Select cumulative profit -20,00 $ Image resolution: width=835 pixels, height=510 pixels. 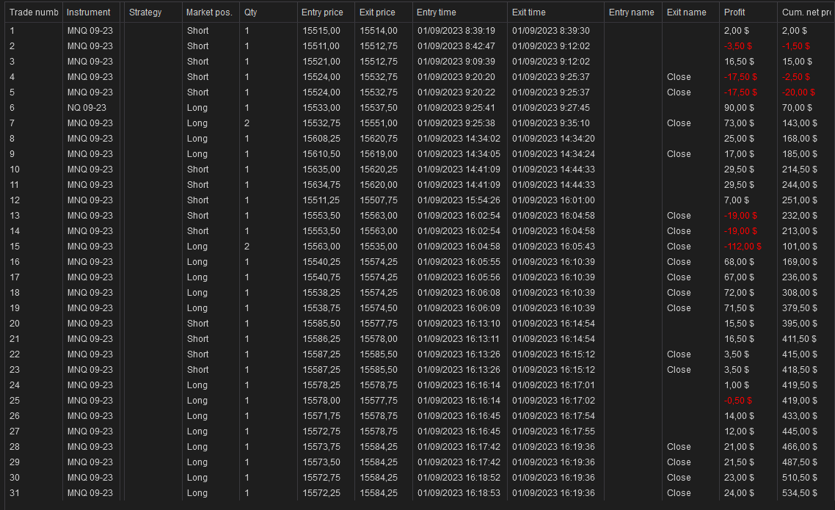798,92
